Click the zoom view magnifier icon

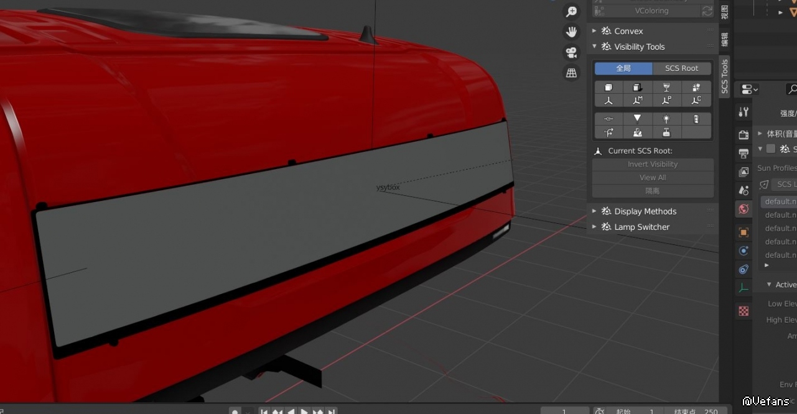pos(571,12)
